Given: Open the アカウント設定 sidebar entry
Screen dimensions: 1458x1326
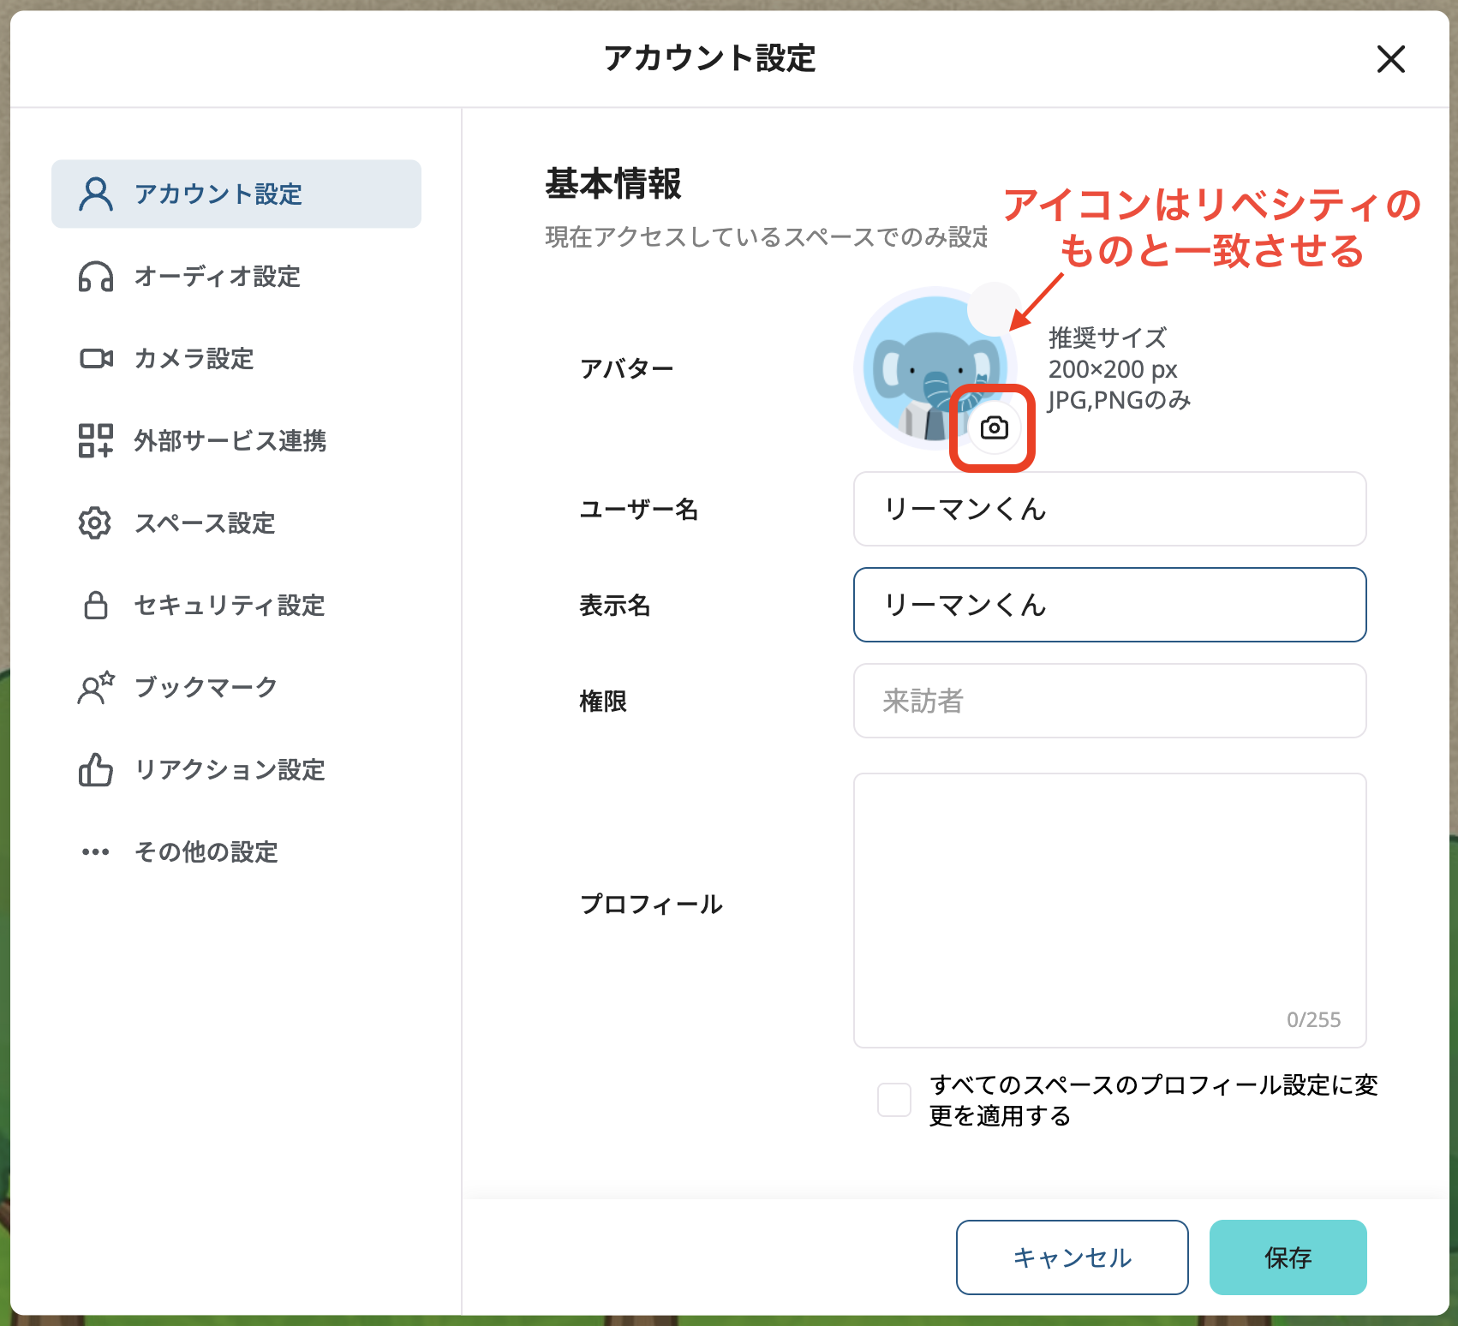Looking at the screenshot, I should tap(218, 194).
